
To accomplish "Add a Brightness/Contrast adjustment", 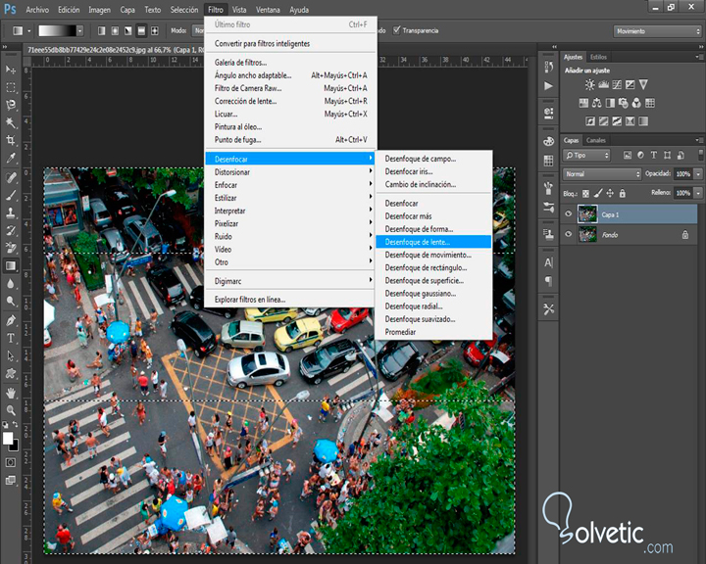I will (x=589, y=86).
